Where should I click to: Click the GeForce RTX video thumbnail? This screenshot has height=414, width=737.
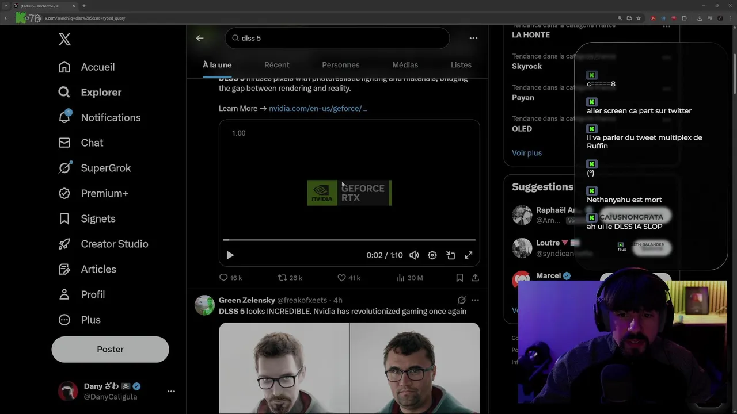click(x=349, y=193)
